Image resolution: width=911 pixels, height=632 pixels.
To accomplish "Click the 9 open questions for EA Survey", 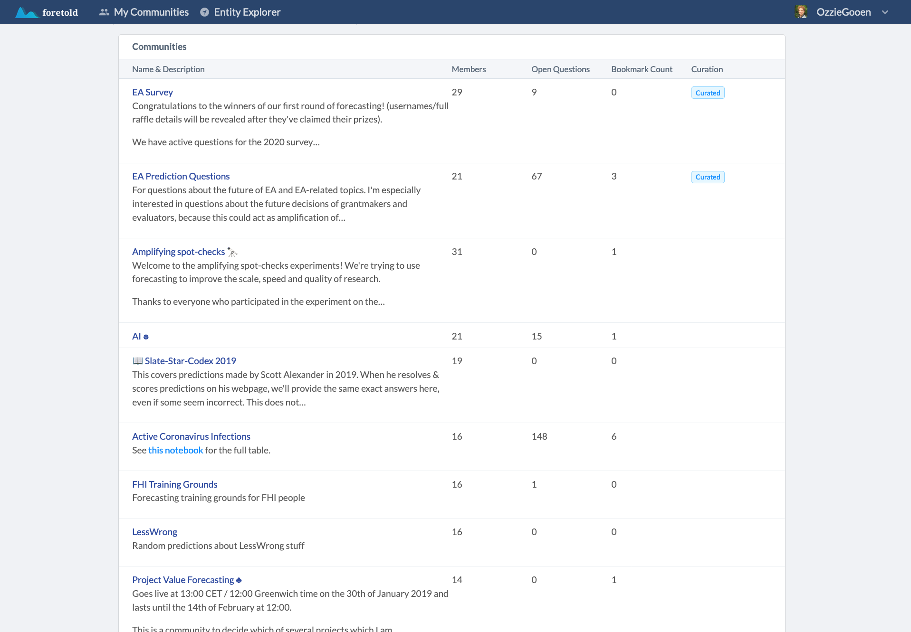I will [x=534, y=92].
